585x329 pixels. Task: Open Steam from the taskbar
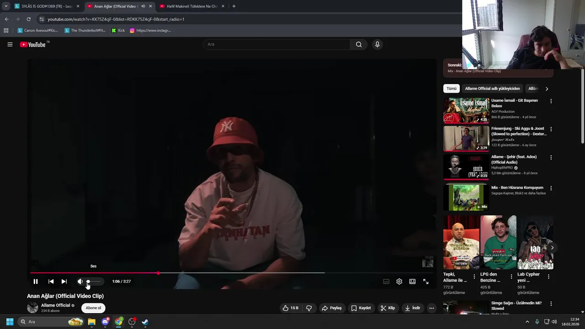tap(145, 322)
